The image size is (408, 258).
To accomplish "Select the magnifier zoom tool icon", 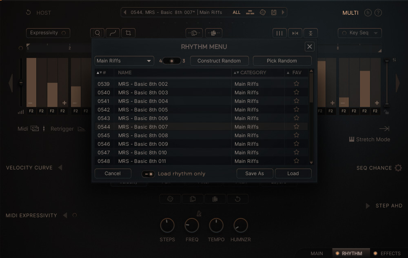I will point(98,33).
